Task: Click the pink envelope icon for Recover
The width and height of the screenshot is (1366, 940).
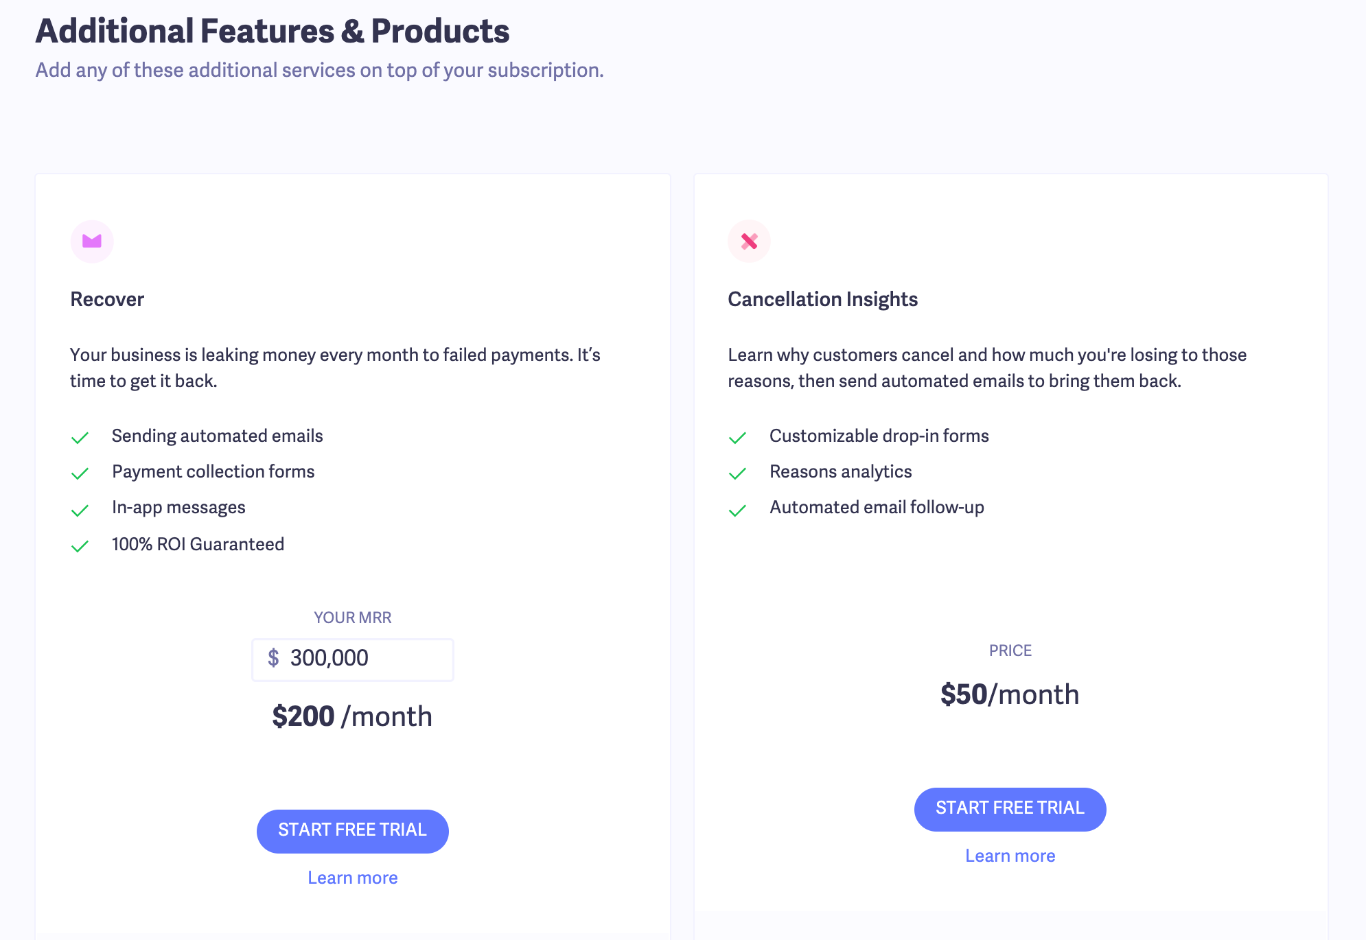Action: [92, 241]
